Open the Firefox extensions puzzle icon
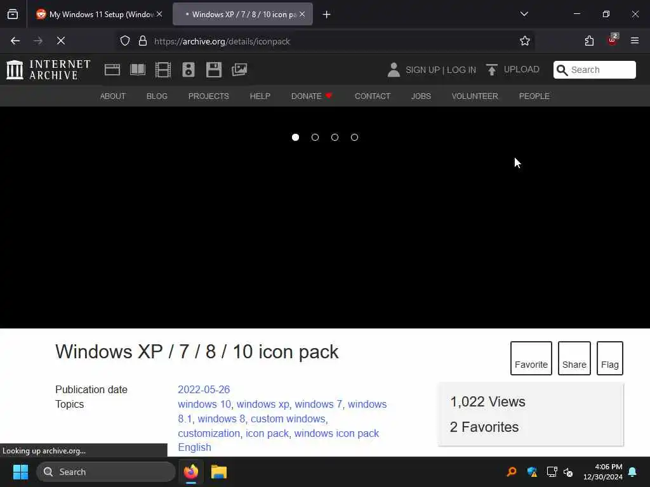The height and width of the screenshot is (487, 650). (x=589, y=41)
